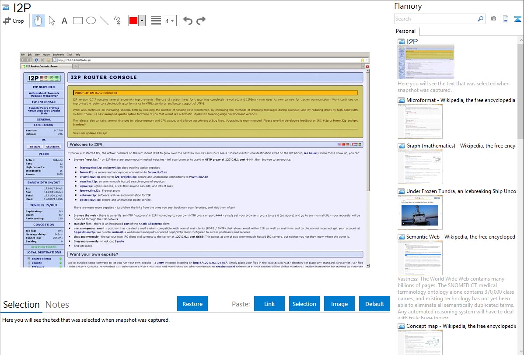
Task: Click the document page icon beside camera
Action: coord(506,19)
